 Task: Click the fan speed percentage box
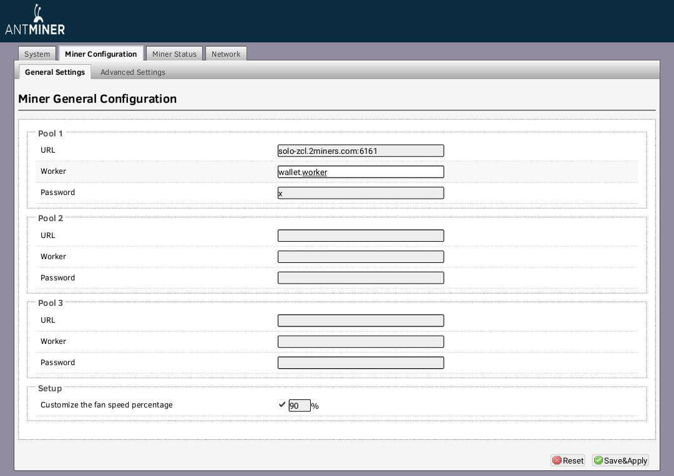299,406
